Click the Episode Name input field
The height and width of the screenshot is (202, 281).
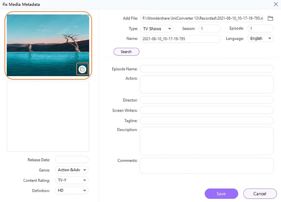coord(207,69)
